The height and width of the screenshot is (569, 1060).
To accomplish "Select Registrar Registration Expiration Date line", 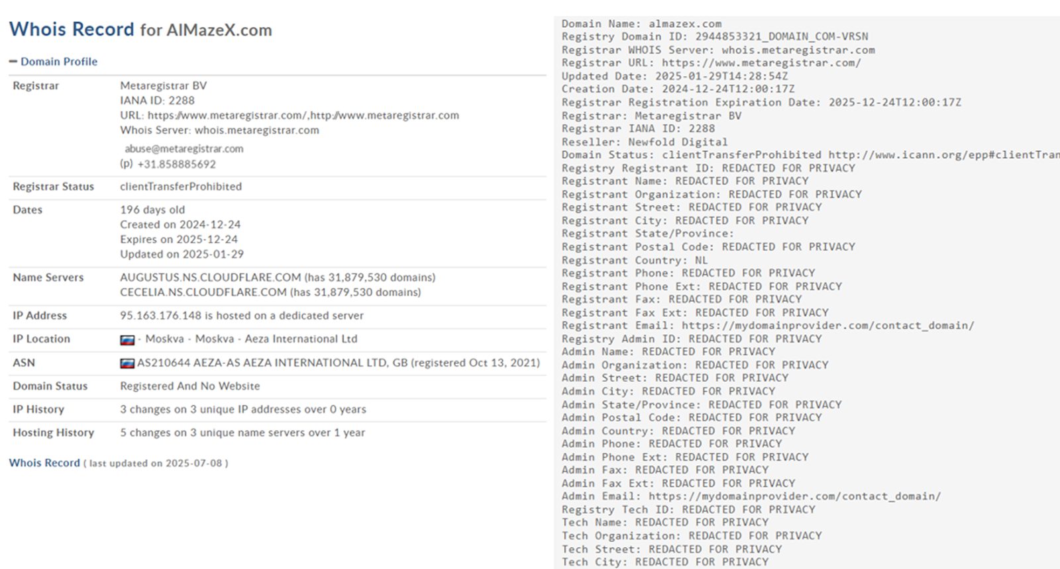I will pos(761,103).
